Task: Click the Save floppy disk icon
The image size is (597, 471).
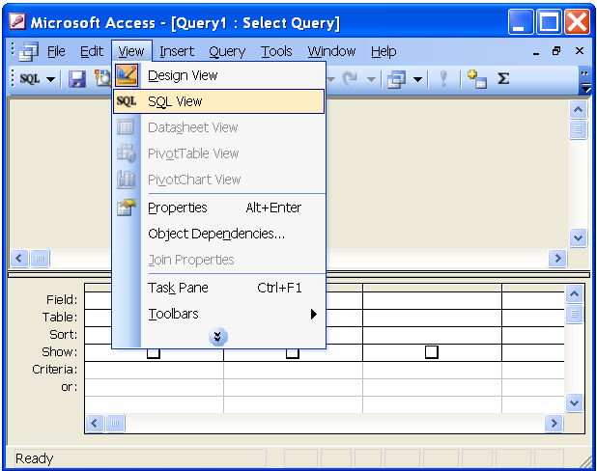Action: point(77,79)
